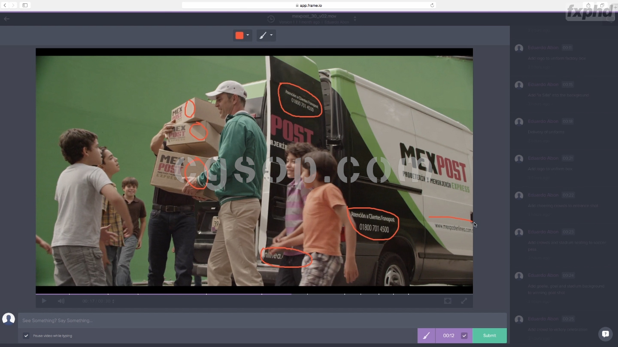
Task: Enter fullscreen with the expand arrows icon
Action: tap(464, 301)
